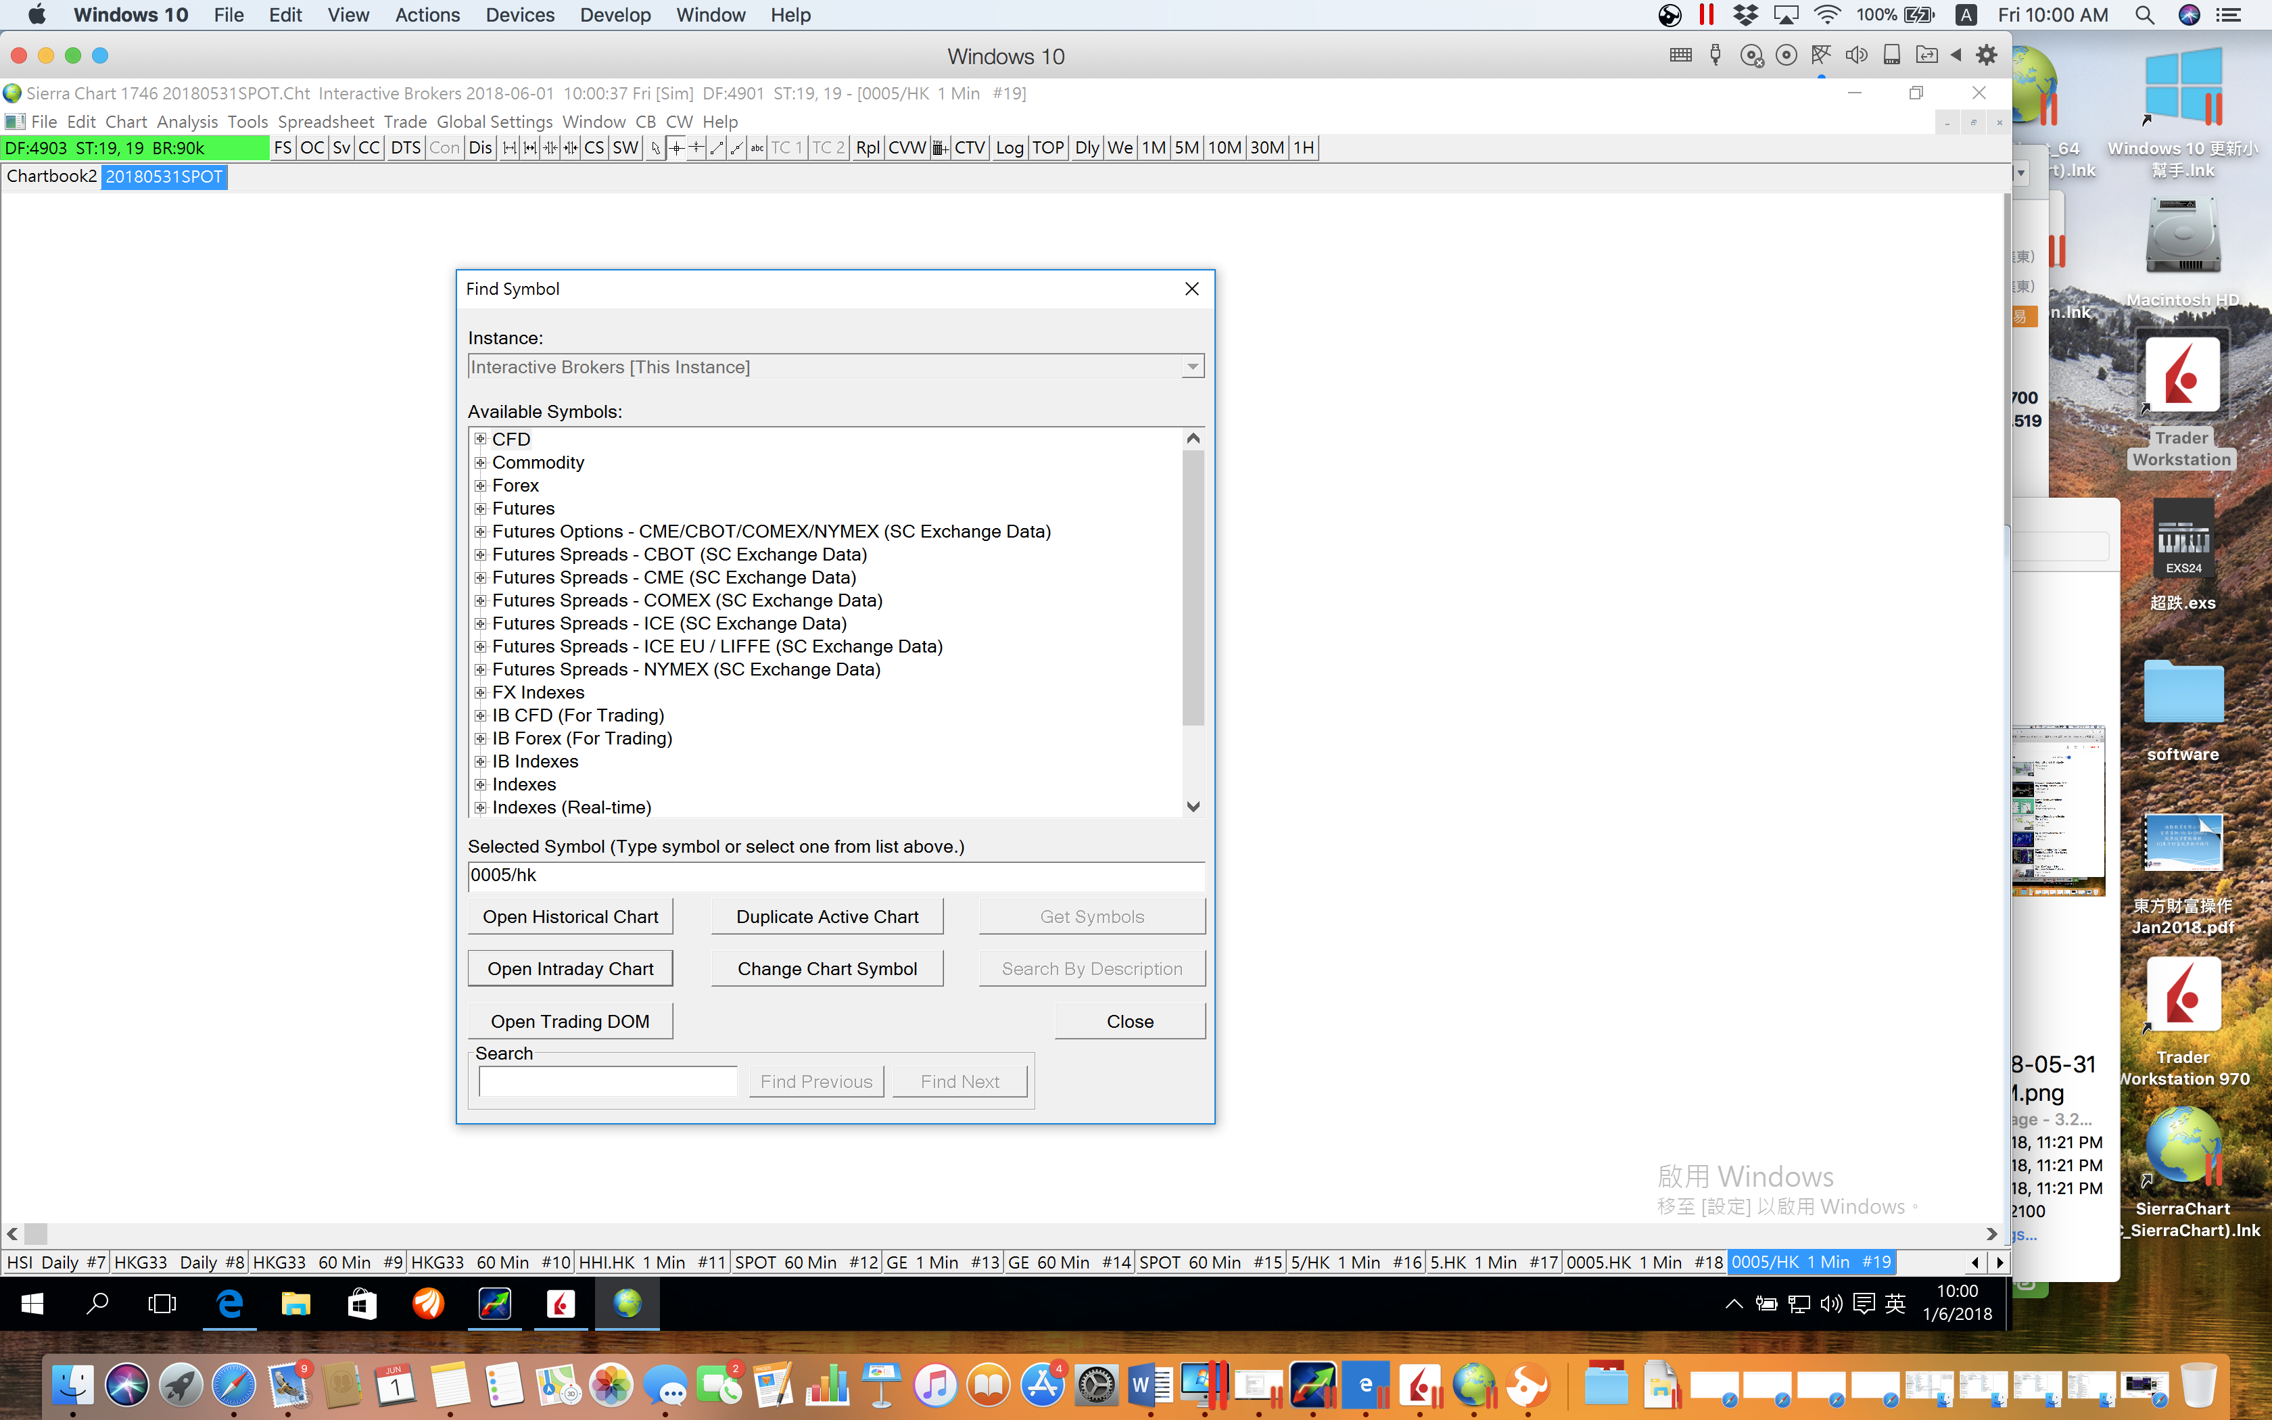
Task: Click the Rpl replay toolbar button
Action: pyautogui.click(x=868, y=147)
